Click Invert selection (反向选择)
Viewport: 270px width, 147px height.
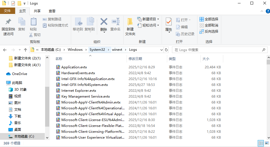click(209, 32)
